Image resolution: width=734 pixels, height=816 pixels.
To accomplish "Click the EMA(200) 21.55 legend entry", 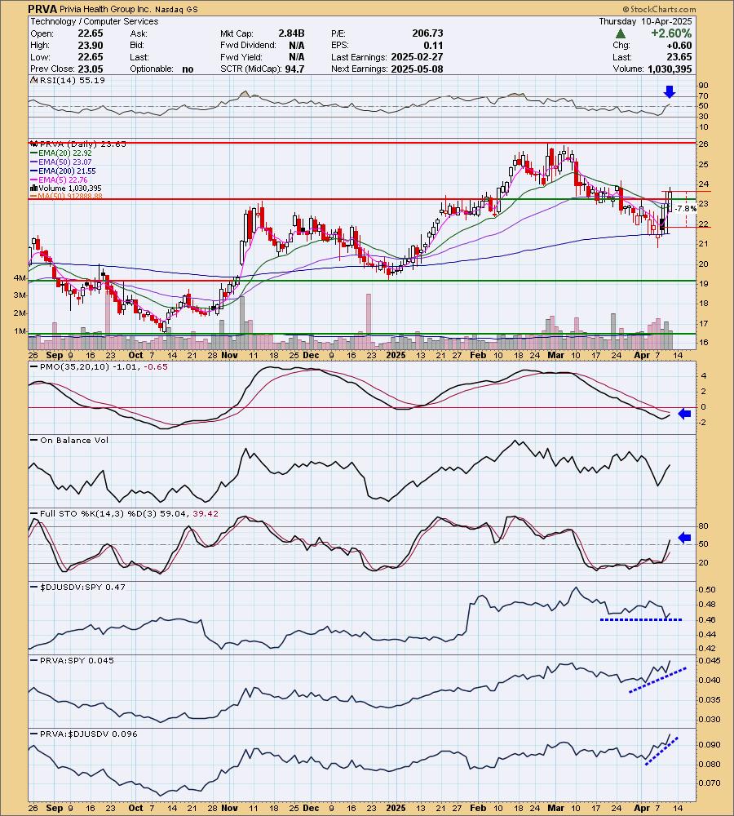I will [x=64, y=171].
